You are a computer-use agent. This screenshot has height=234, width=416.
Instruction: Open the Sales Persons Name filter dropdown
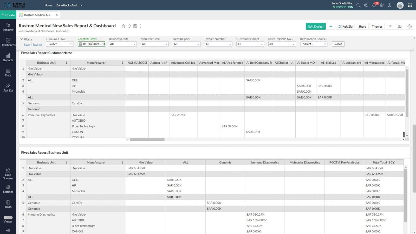(282, 44)
